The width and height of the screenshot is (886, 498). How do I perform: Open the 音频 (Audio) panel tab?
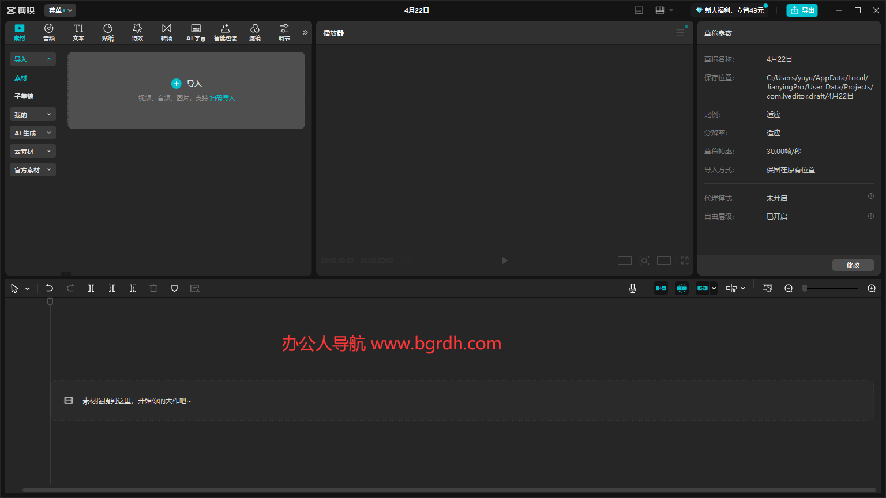(x=49, y=32)
